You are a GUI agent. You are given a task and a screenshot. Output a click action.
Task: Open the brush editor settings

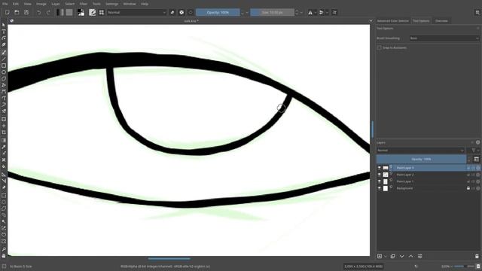click(92, 12)
